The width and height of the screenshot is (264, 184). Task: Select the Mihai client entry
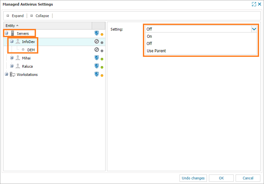tap(54, 58)
